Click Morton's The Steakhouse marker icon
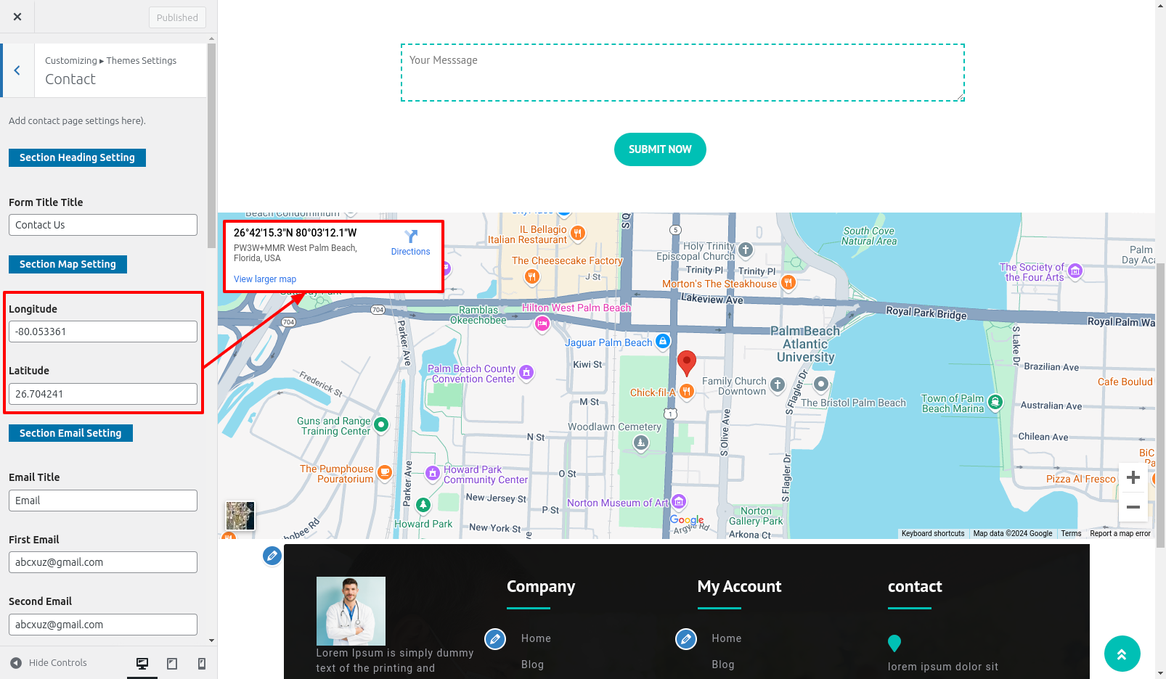 pyautogui.click(x=788, y=282)
